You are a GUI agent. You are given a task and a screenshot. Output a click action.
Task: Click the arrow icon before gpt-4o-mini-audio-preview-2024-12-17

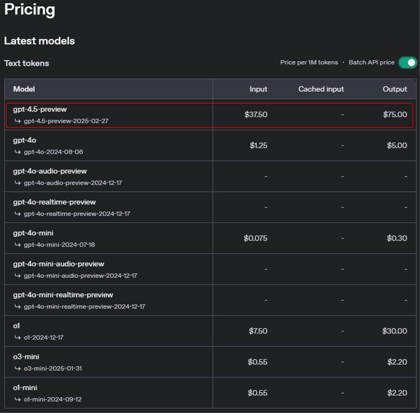click(x=17, y=276)
